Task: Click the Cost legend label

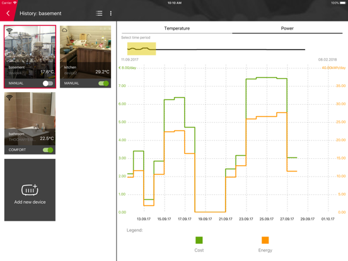Action: pos(199,250)
